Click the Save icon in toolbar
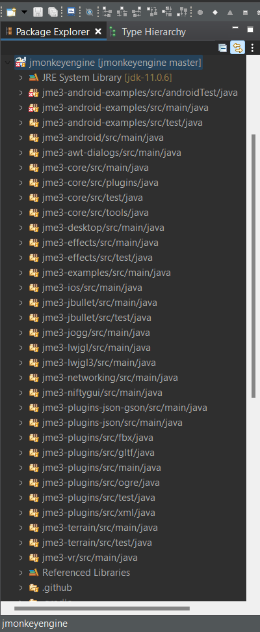Image resolution: width=260 pixels, height=632 pixels. [x=38, y=12]
